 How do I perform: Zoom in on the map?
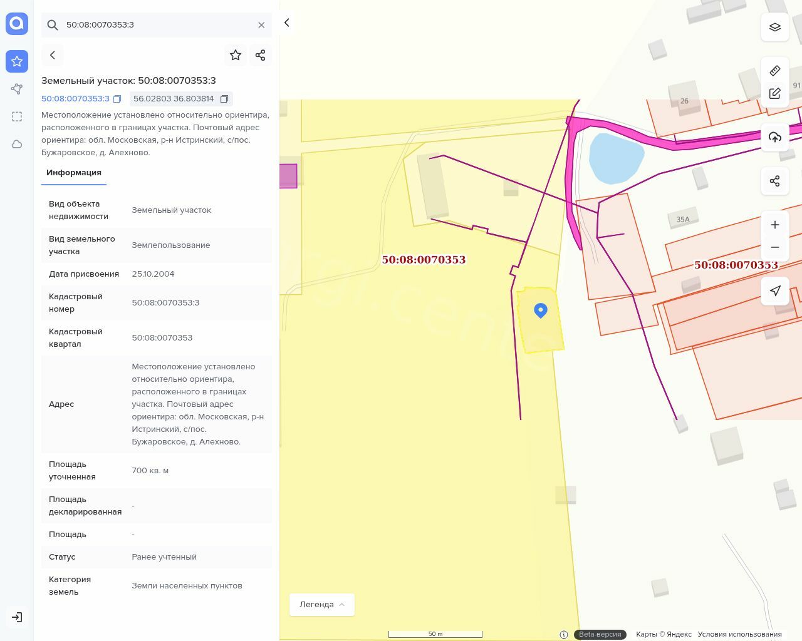tap(775, 225)
